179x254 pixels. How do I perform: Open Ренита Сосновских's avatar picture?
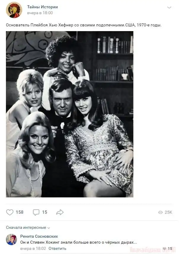(x=12, y=239)
